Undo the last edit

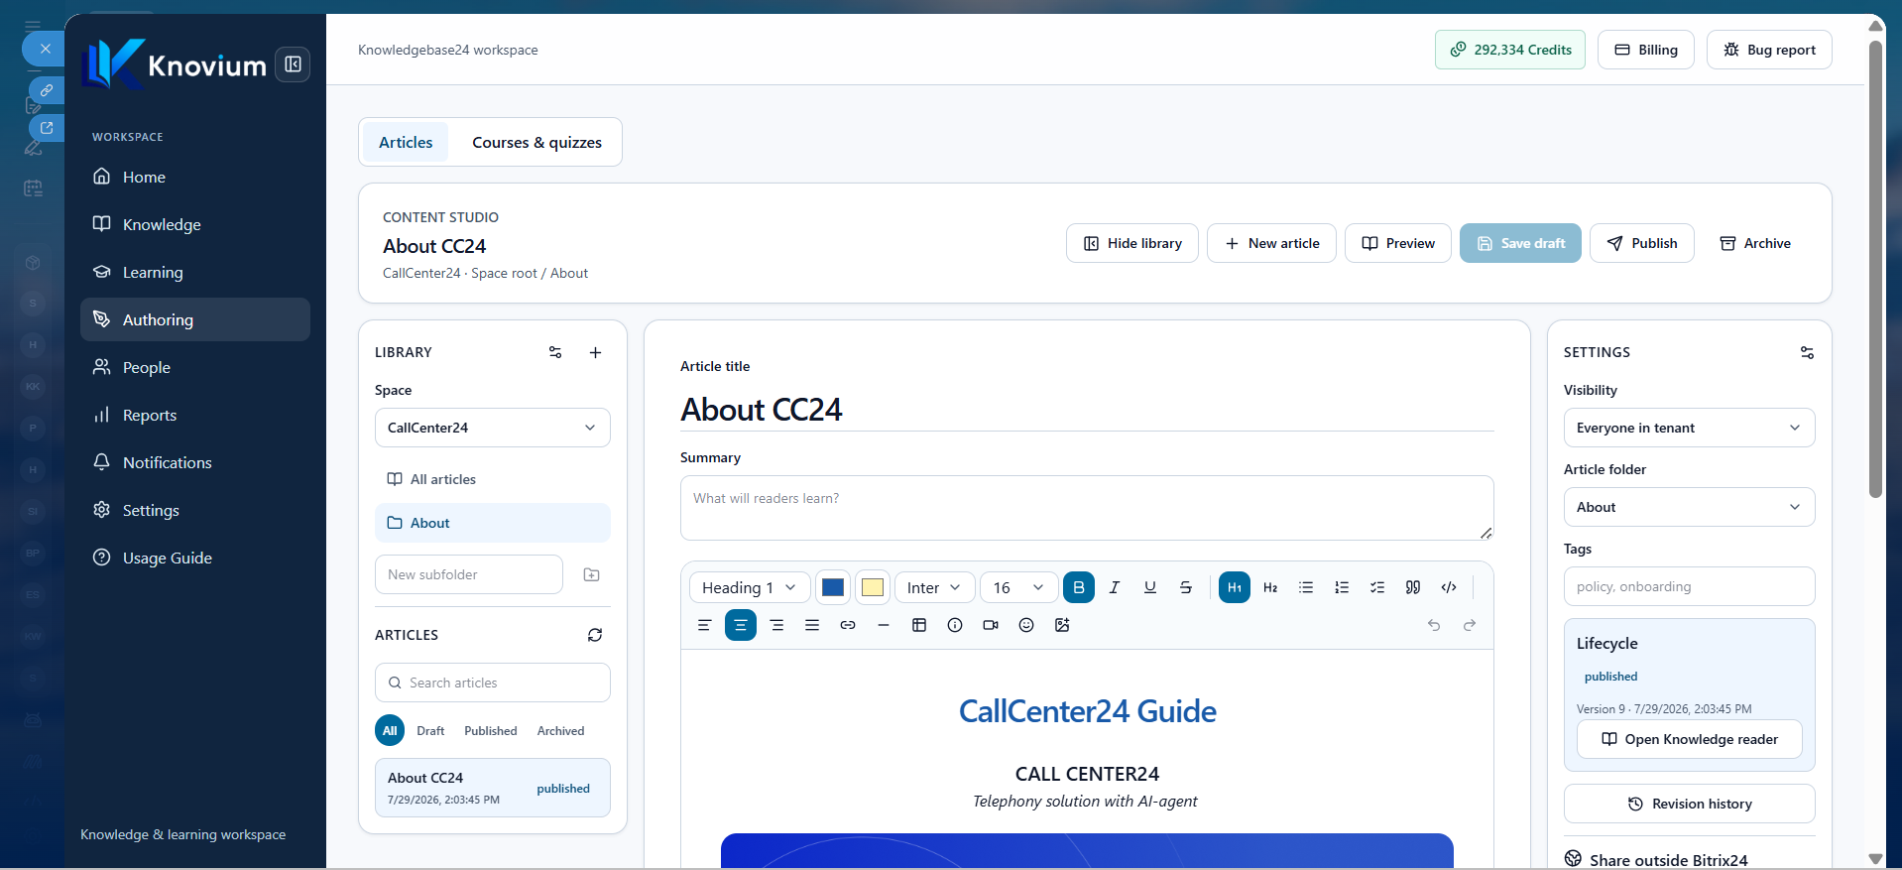pyautogui.click(x=1434, y=625)
